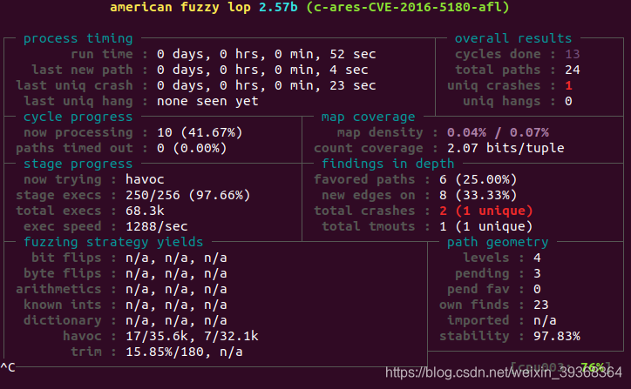
Task: Select the havoc yields value '17/35.6k, 7/32.1k'
Action: coord(192,337)
